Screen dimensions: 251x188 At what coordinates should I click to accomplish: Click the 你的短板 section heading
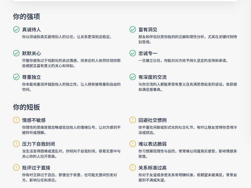coord(26,107)
